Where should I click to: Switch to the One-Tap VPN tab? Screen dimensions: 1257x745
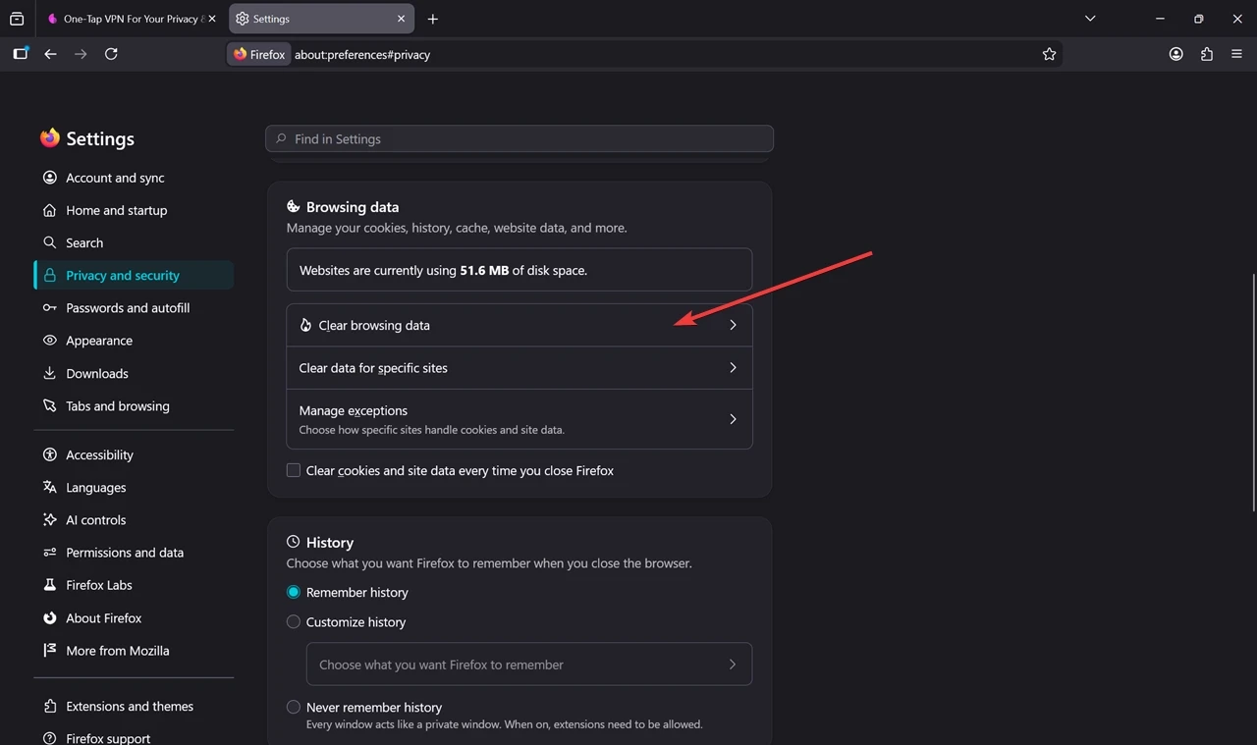[x=131, y=19]
